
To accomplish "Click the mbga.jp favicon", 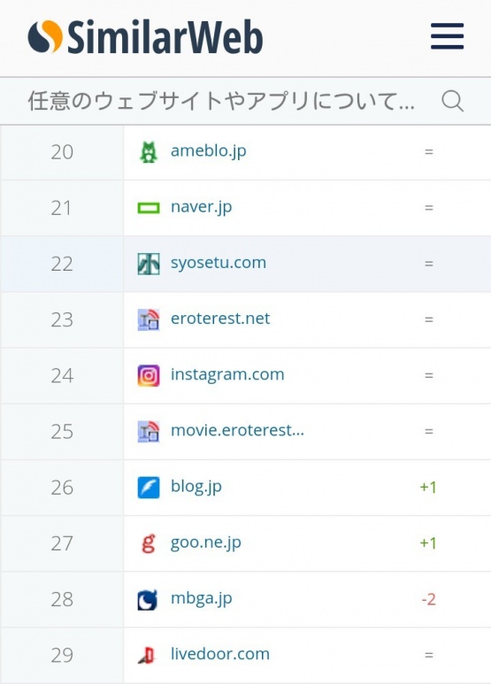I will pos(148,600).
